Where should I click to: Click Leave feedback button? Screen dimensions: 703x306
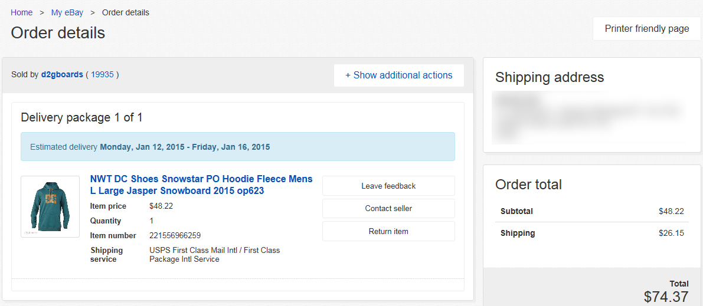pyautogui.click(x=388, y=186)
